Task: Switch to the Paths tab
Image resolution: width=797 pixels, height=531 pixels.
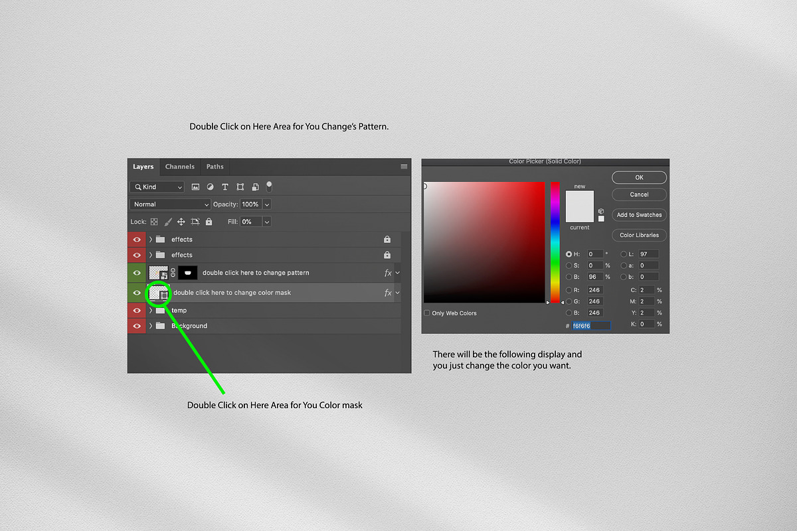Action: click(x=215, y=167)
